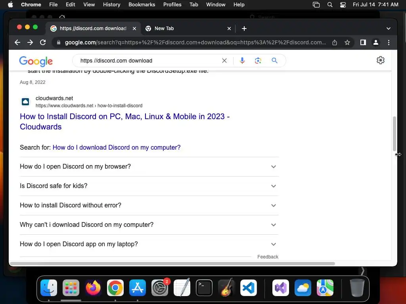Search by image with Google Lens
Image resolution: width=406 pixels, height=304 pixels.
[x=258, y=61]
